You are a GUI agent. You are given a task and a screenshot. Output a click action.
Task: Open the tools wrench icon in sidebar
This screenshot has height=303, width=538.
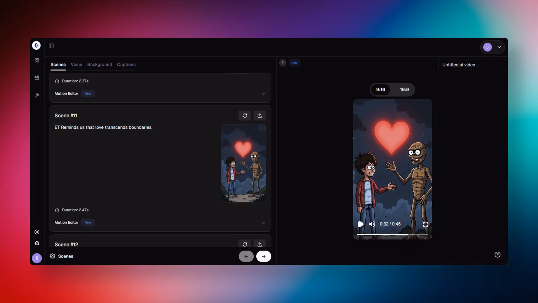click(37, 95)
